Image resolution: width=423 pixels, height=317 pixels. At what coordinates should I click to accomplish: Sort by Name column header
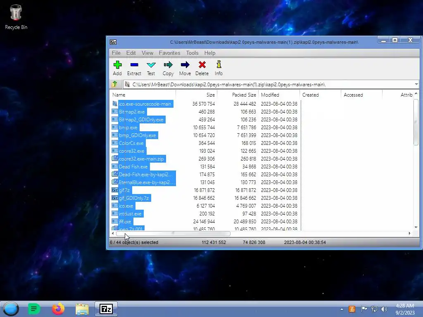(x=143, y=95)
